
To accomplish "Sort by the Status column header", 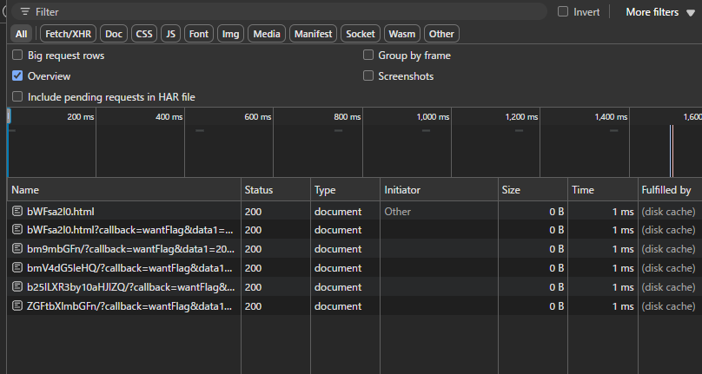I will click(275, 190).
